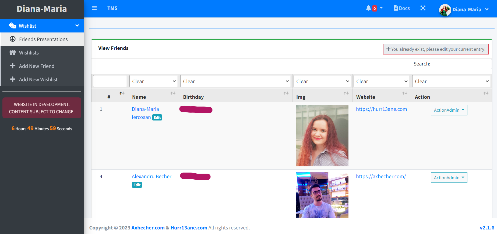Open the https://hurr13ane.com website link

click(x=381, y=109)
